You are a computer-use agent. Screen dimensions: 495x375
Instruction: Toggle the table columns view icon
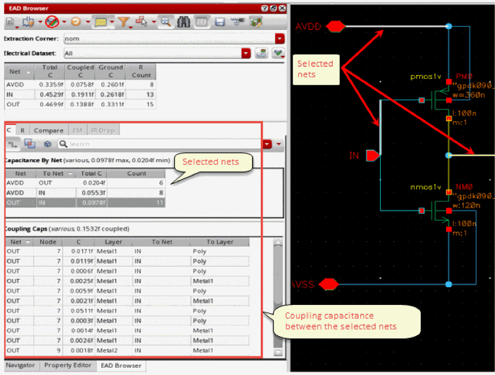click(x=201, y=22)
